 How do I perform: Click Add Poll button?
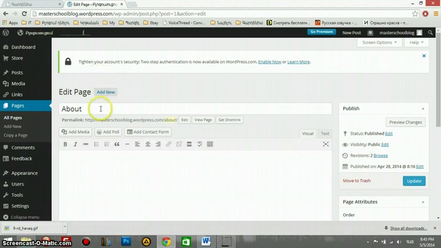click(x=108, y=132)
